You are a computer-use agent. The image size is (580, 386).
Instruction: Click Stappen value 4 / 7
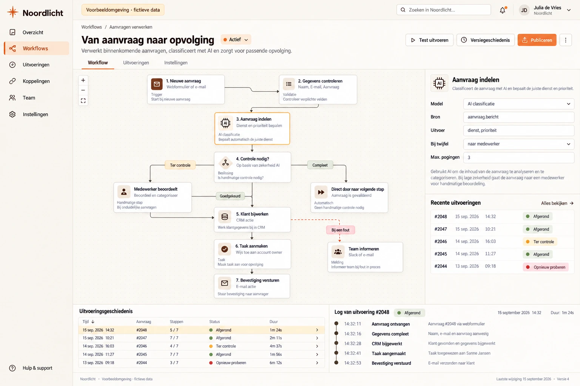tap(174, 346)
